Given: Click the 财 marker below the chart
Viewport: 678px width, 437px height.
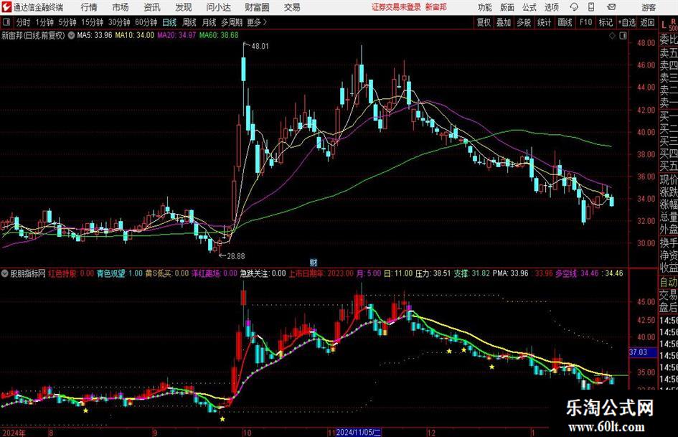Looking at the screenshot, I should coord(314,262).
